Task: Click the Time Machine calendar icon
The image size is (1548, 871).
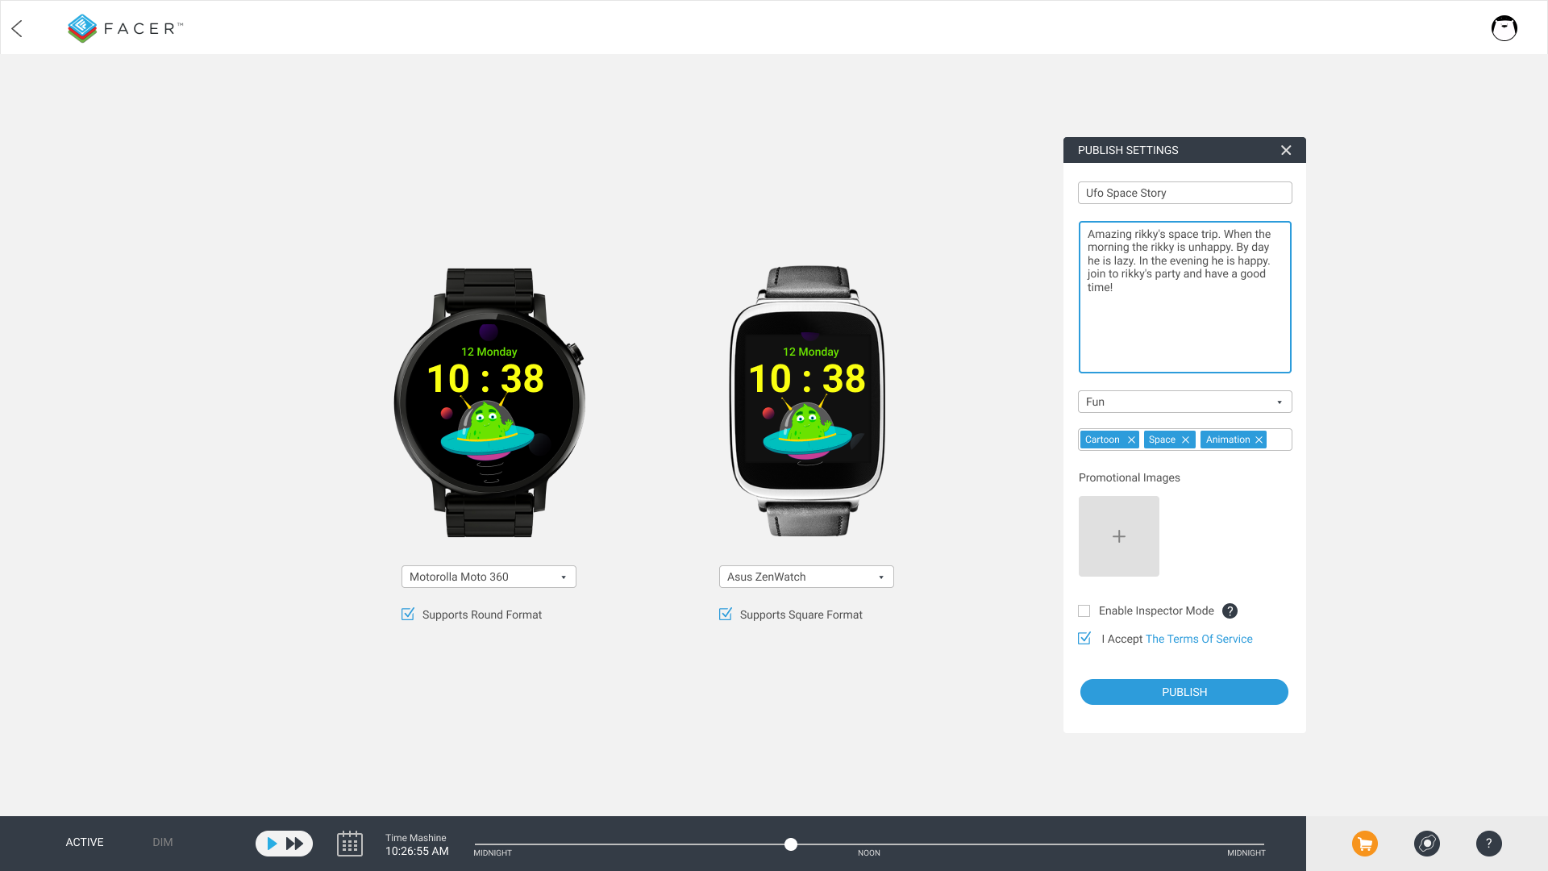Action: (x=350, y=842)
